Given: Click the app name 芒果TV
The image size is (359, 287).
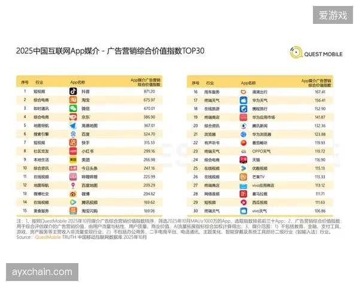Looking at the screenshot, I should pyautogui.click(x=258, y=177).
